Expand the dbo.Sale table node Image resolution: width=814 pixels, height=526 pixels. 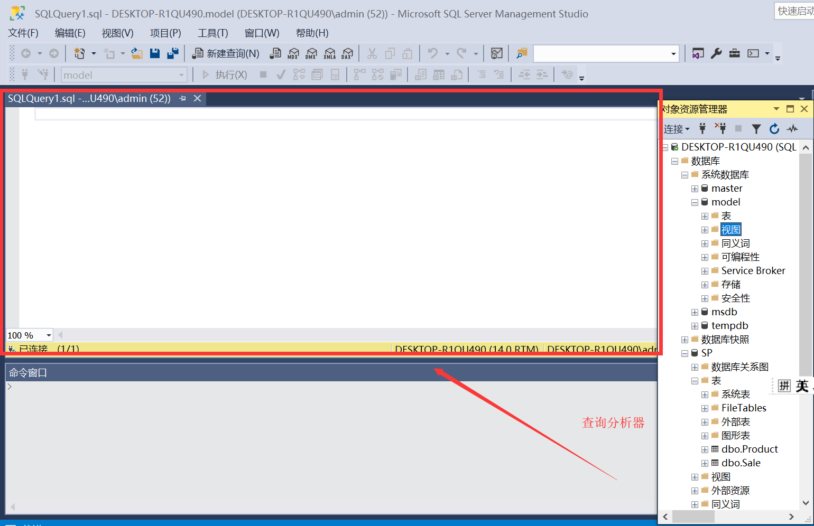705,463
